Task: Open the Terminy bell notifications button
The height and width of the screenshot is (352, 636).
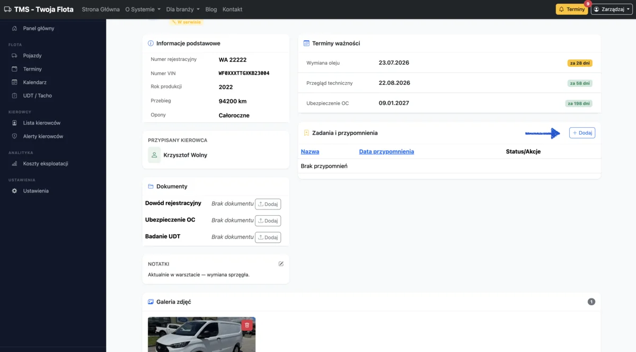Action: pyautogui.click(x=572, y=10)
